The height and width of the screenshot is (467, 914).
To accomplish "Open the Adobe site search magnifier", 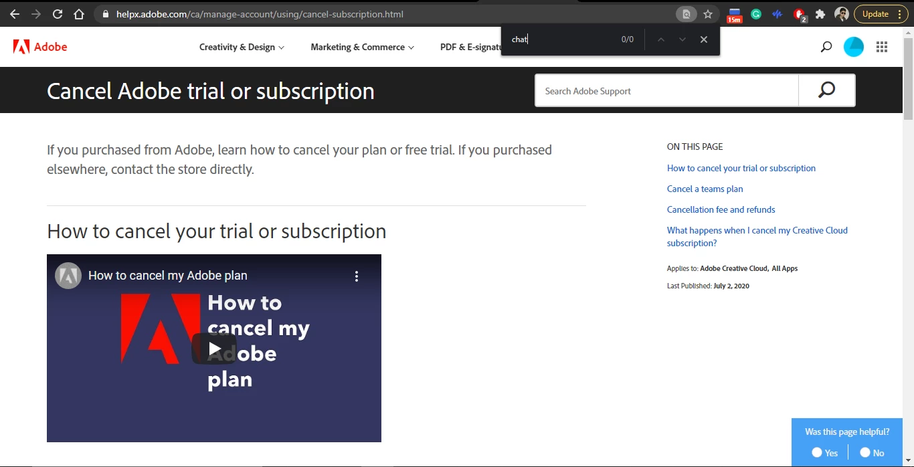I will [x=826, y=47].
